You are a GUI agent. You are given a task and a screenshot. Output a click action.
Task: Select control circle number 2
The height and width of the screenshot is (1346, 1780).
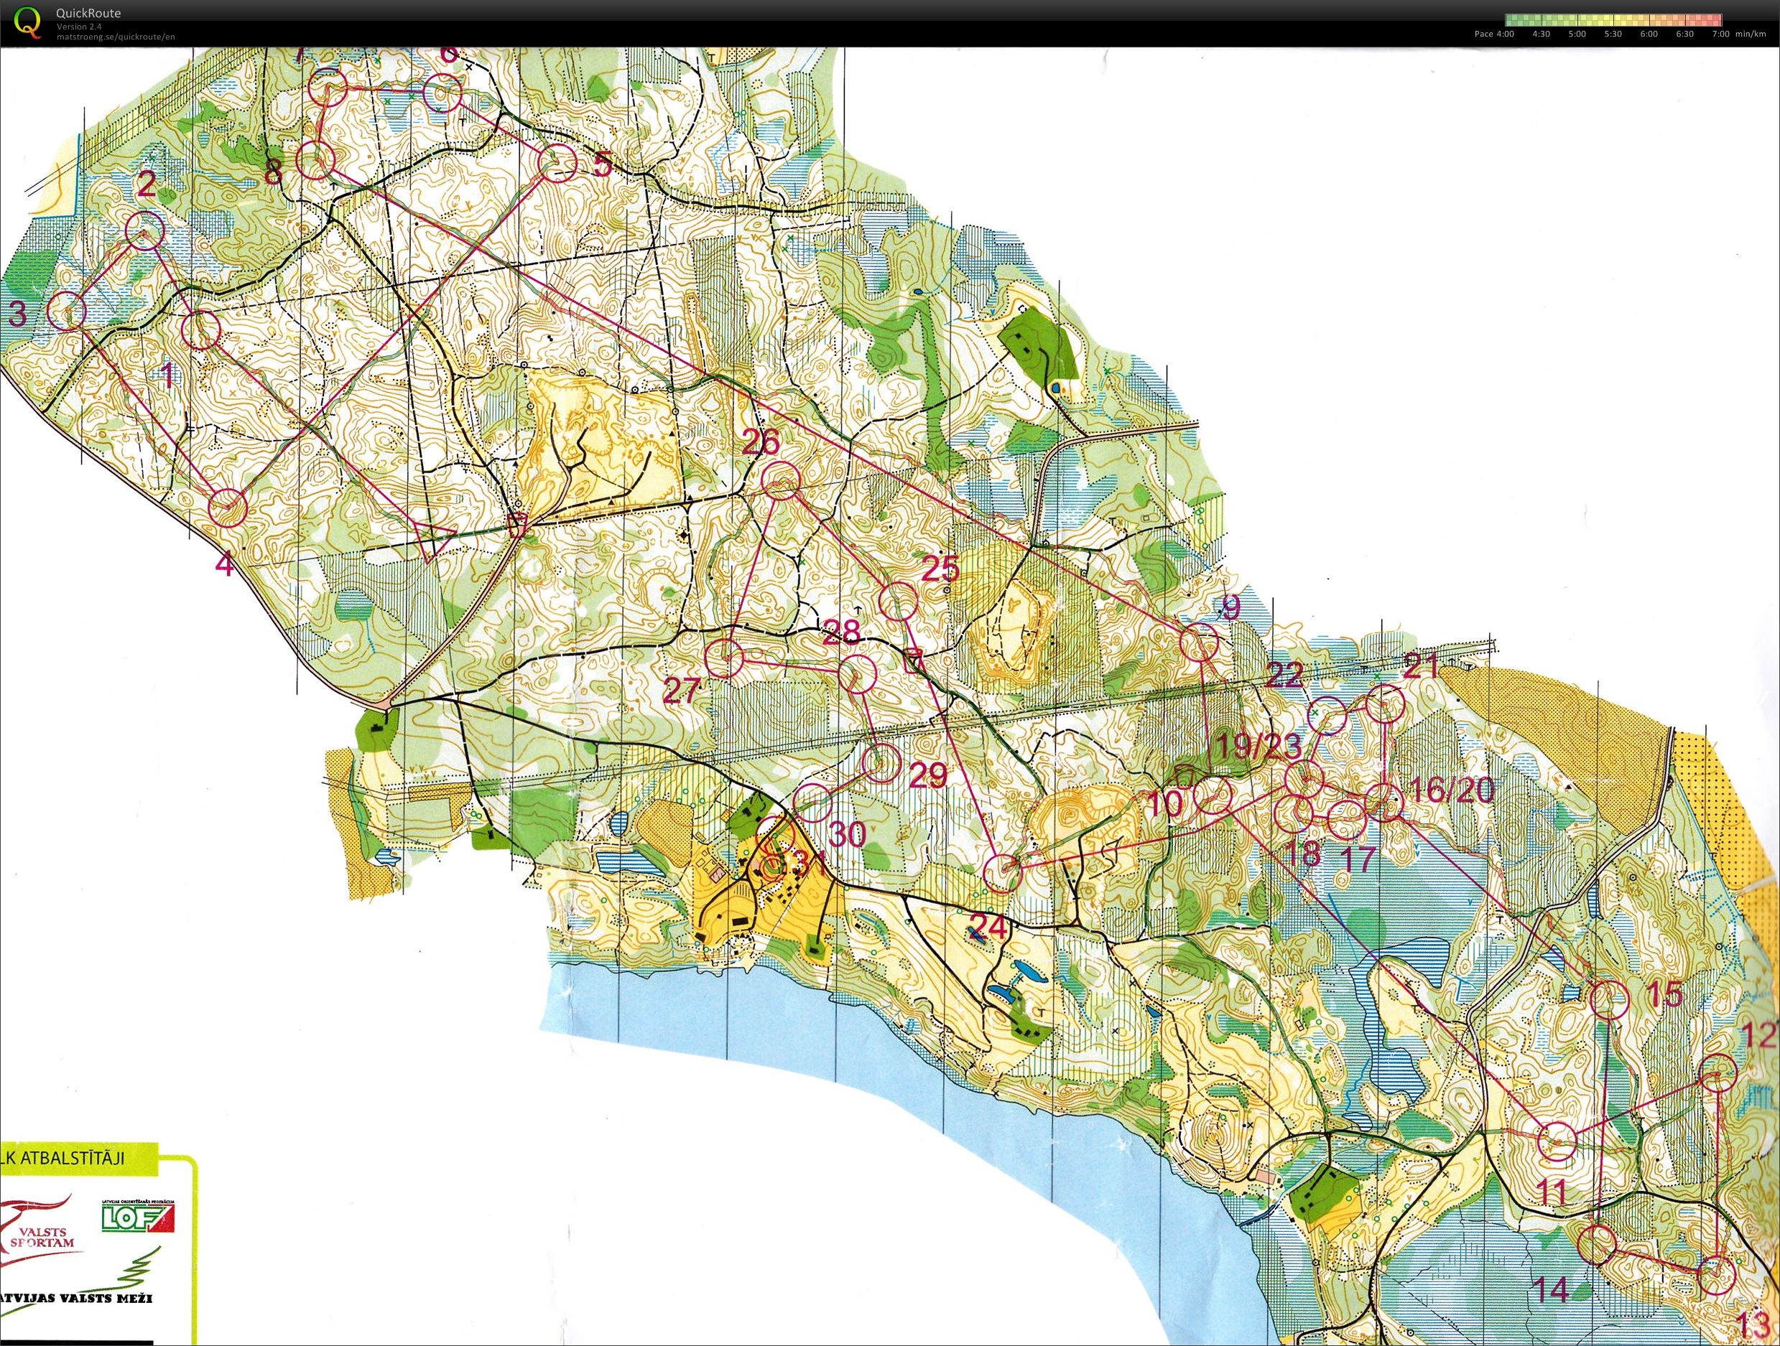[146, 230]
